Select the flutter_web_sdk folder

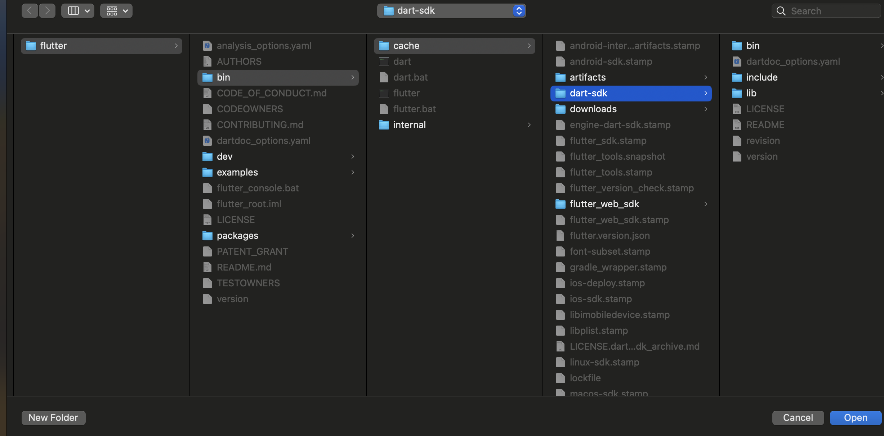click(604, 204)
